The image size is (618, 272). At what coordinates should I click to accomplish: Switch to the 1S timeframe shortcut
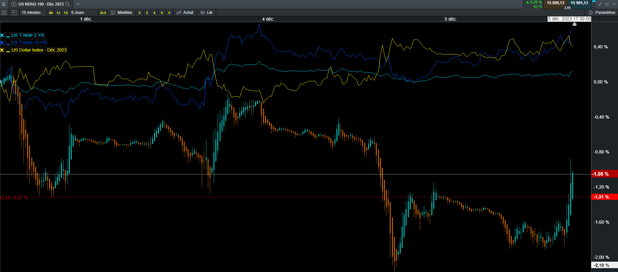(66, 13)
